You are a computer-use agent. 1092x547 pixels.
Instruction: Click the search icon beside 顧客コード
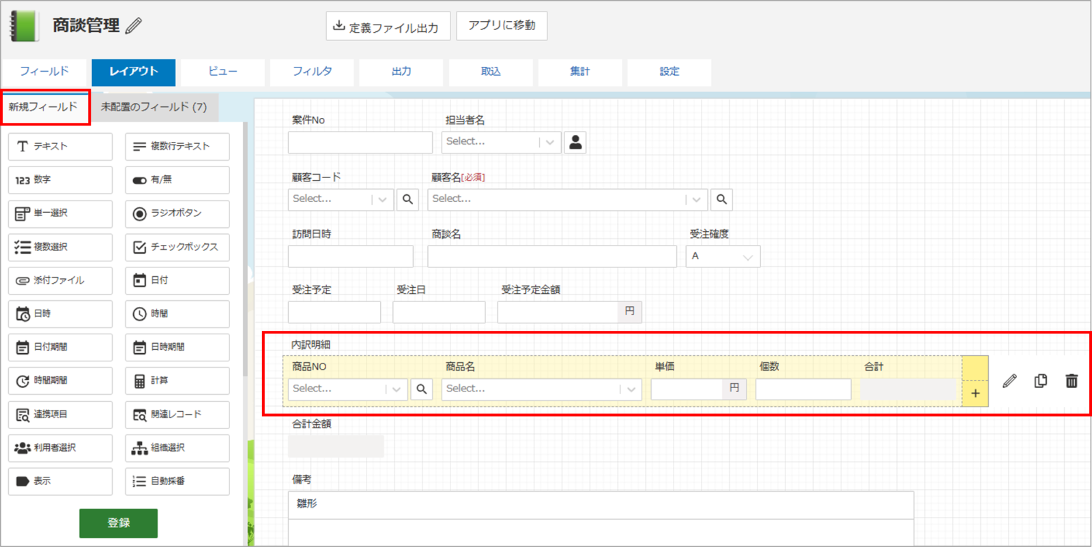(407, 199)
